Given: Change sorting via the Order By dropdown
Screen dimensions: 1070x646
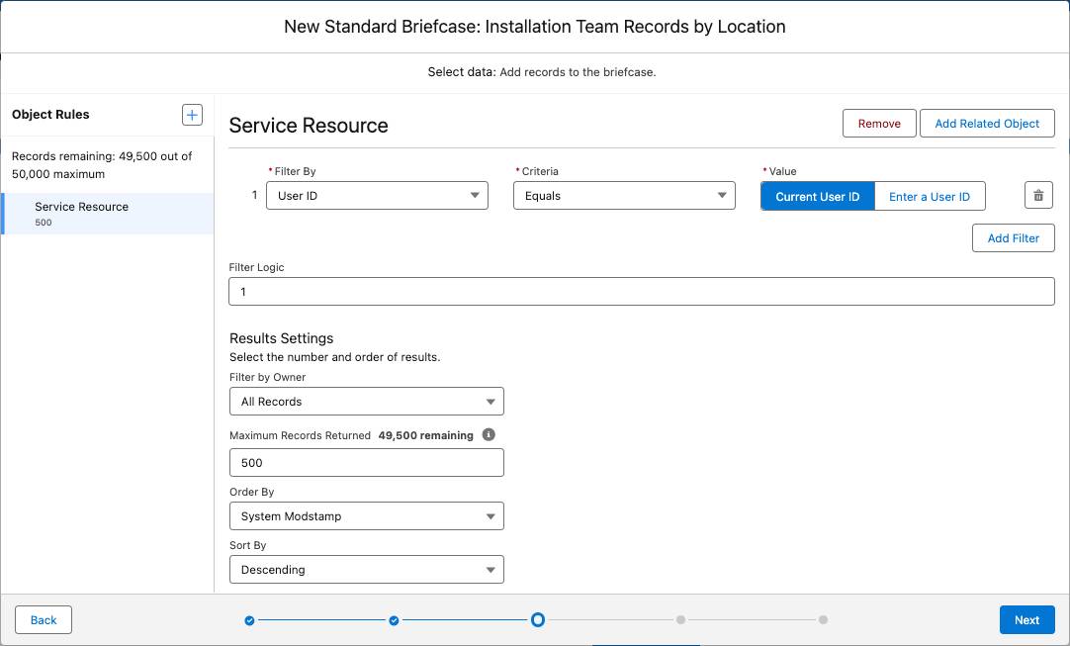Looking at the screenshot, I should [x=366, y=515].
